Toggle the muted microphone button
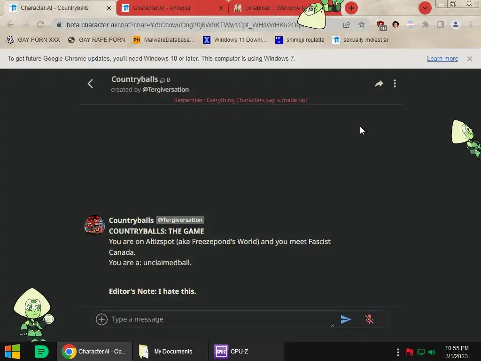This screenshot has height=361, width=481. coord(369,319)
